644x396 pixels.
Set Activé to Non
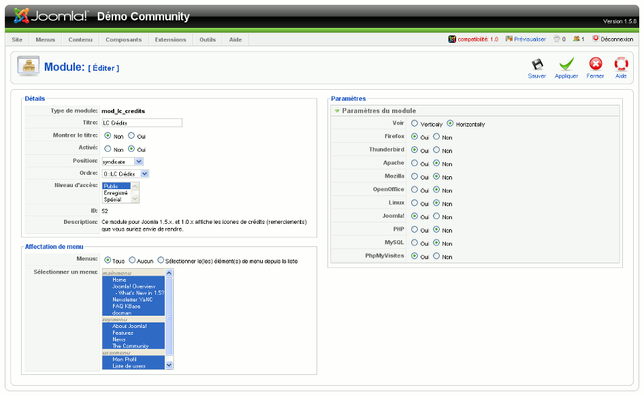point(108,148)
